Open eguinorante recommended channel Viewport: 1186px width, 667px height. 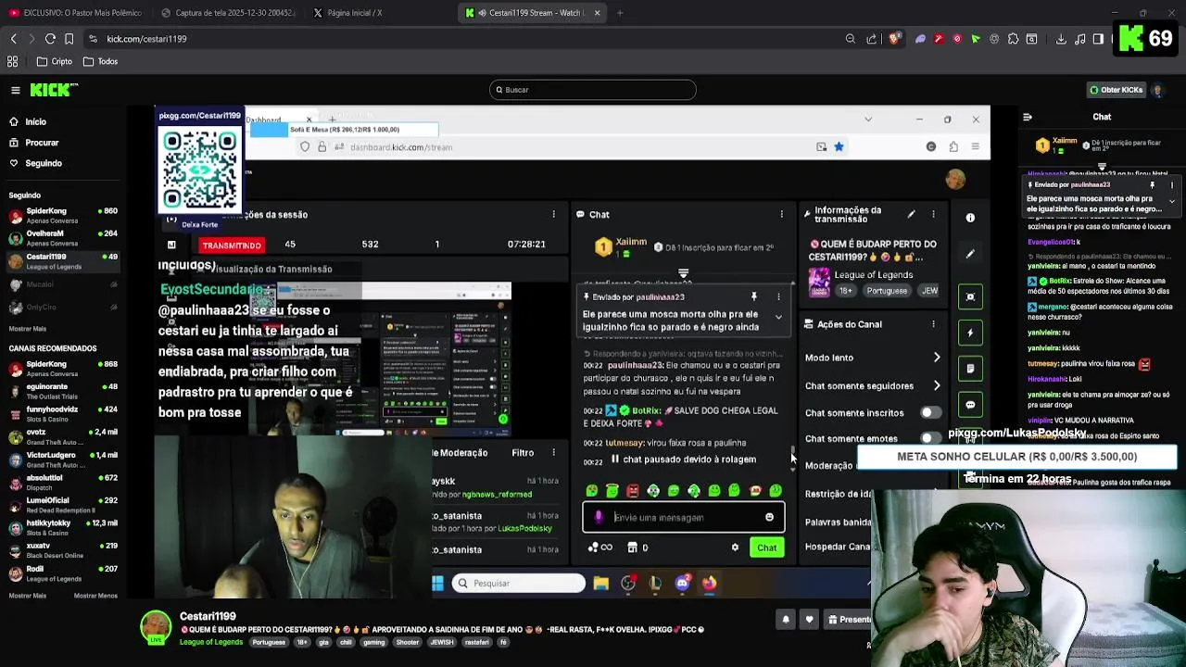coord(62,391)
